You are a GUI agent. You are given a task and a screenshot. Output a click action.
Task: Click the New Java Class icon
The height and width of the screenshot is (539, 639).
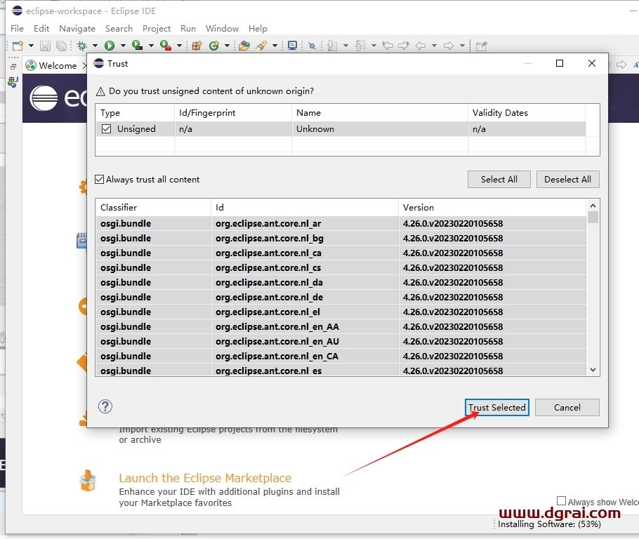pos(214,46)
